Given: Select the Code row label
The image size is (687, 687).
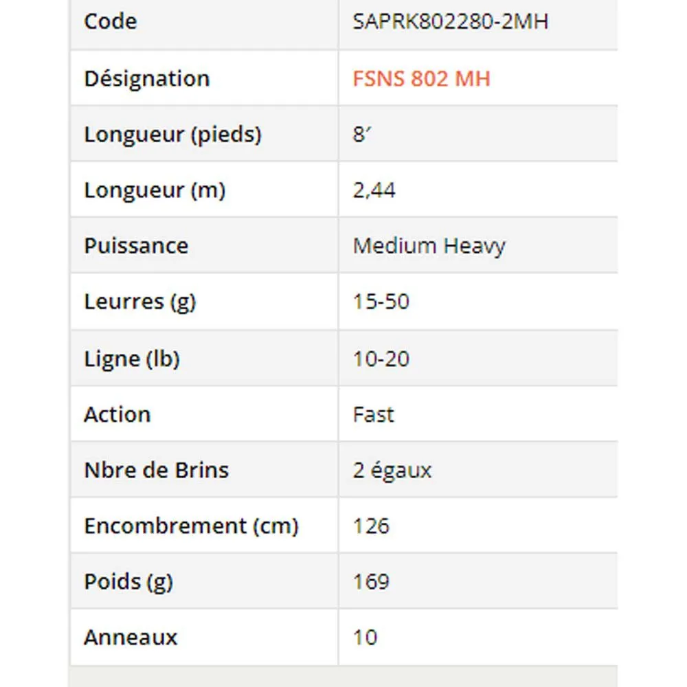Looking at the screenshot, I should (110, 21).
